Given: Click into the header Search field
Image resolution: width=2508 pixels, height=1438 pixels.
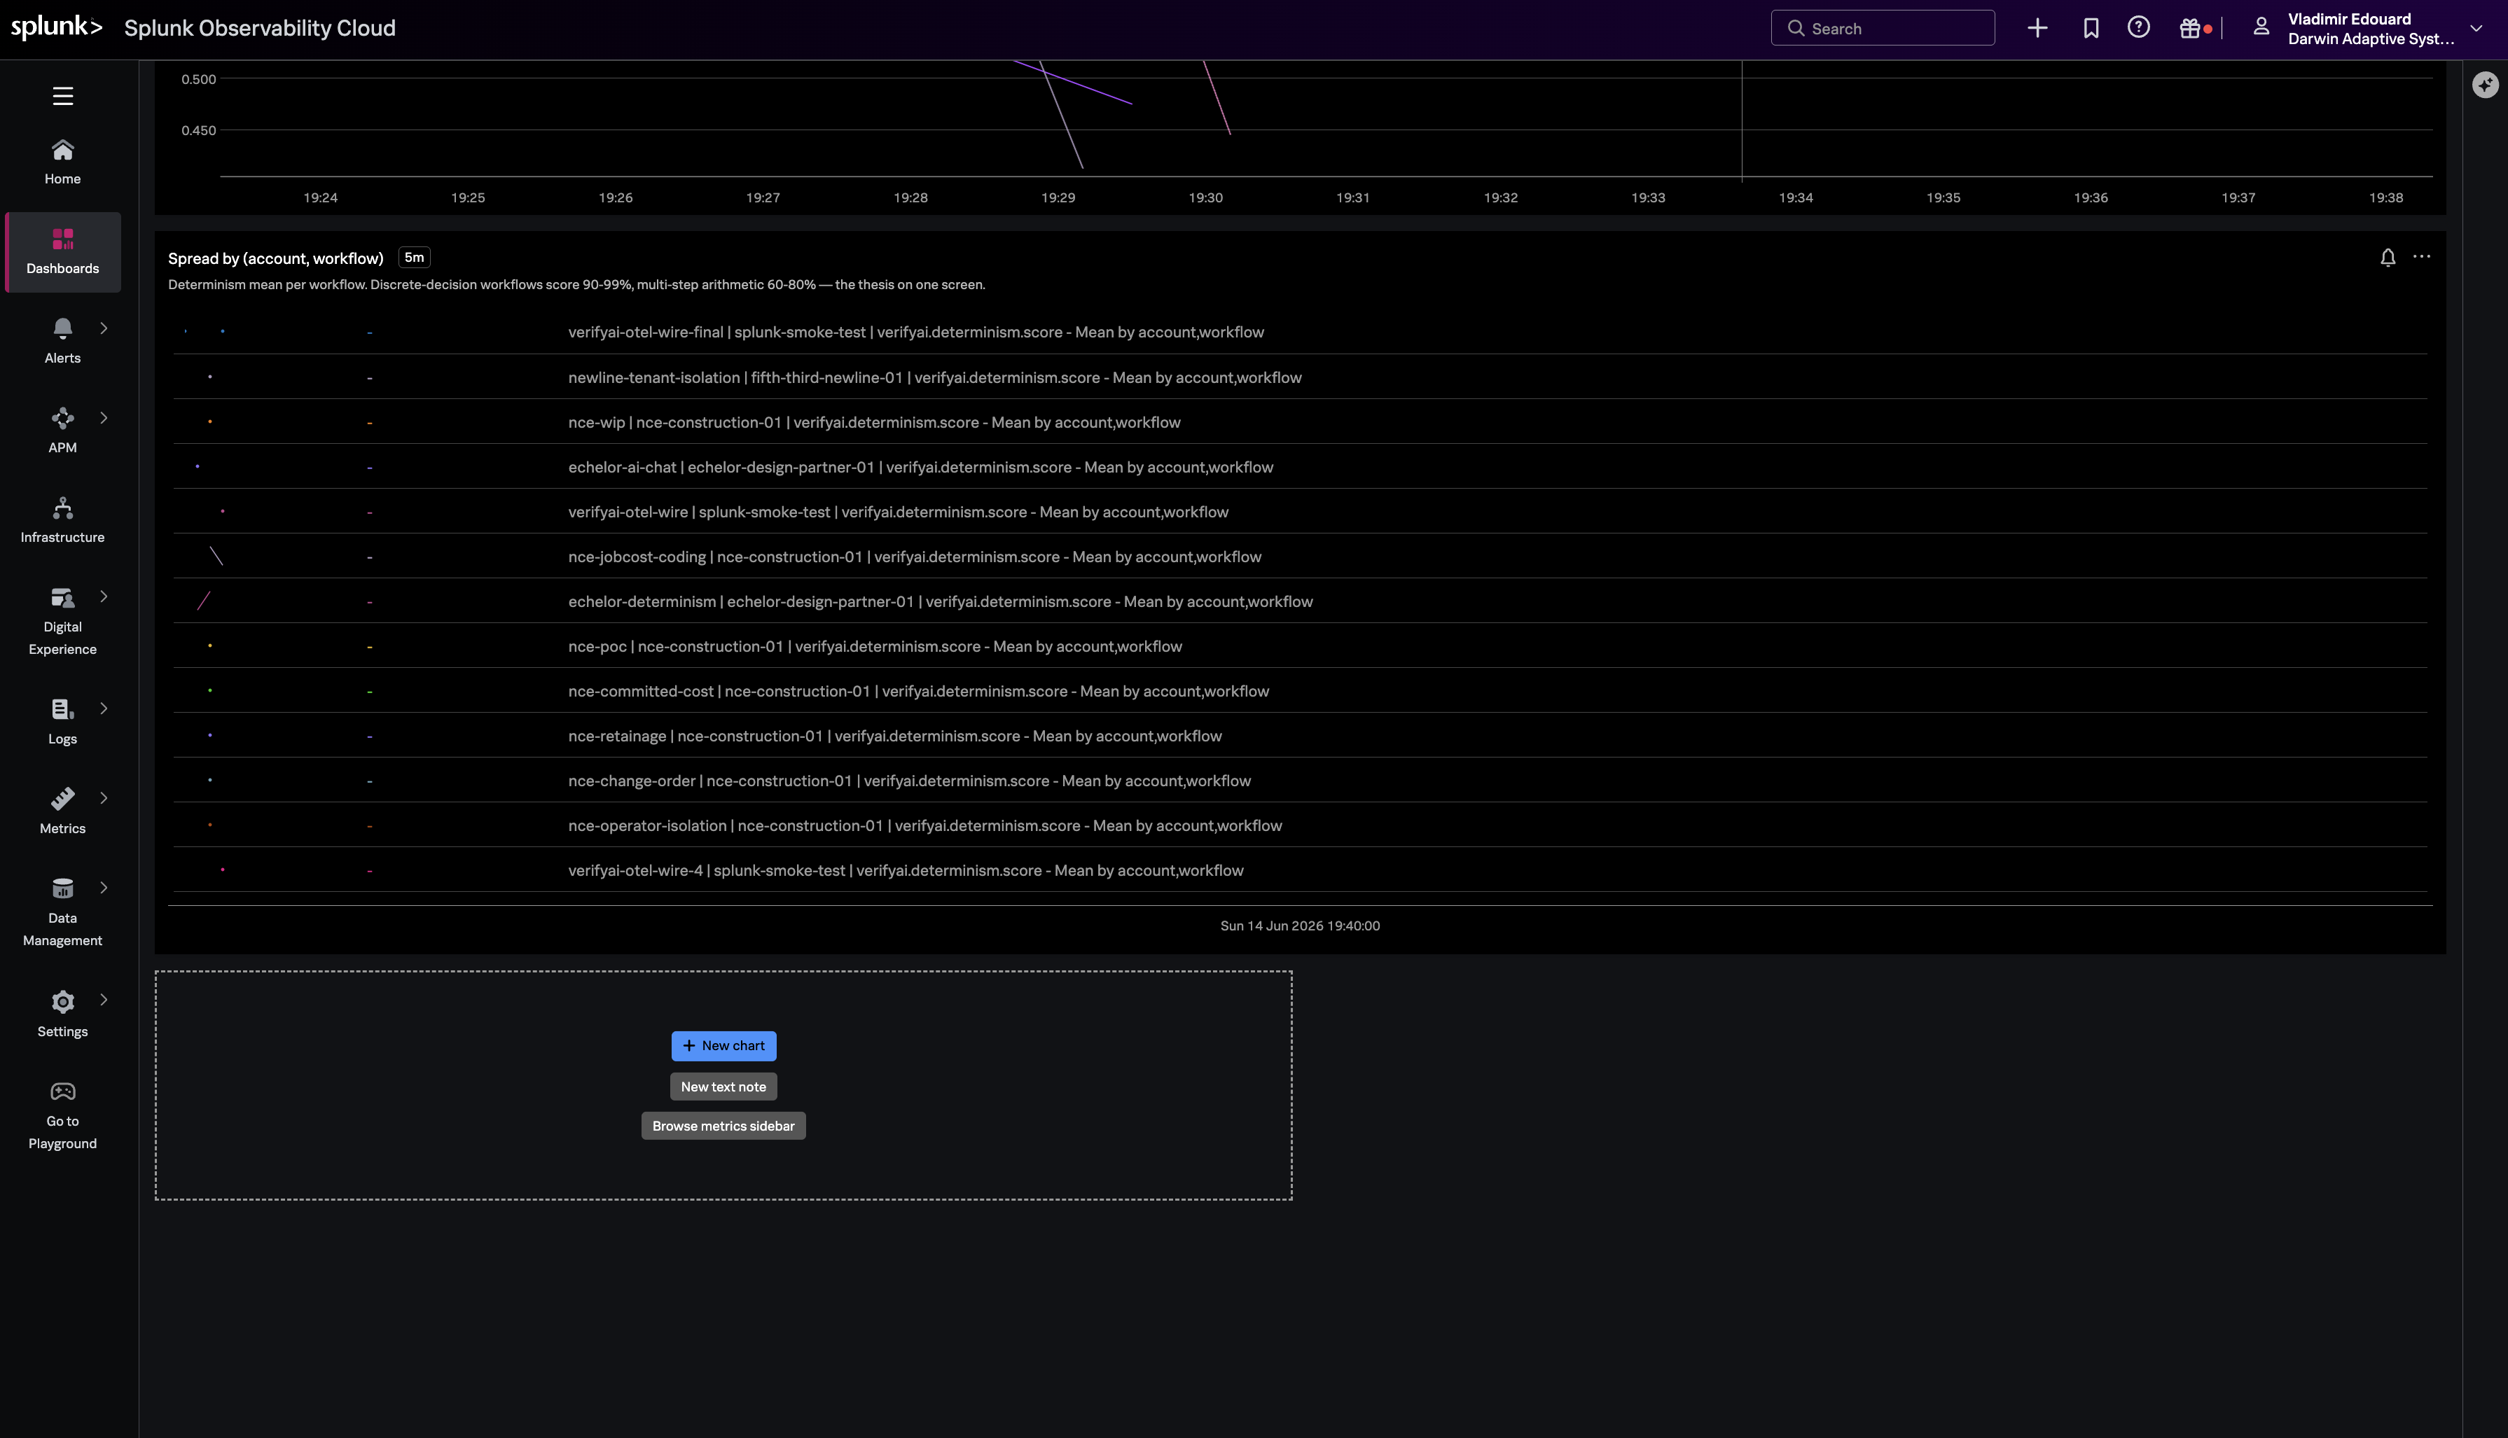Looking at the screenshot, I should [1882, 29].
